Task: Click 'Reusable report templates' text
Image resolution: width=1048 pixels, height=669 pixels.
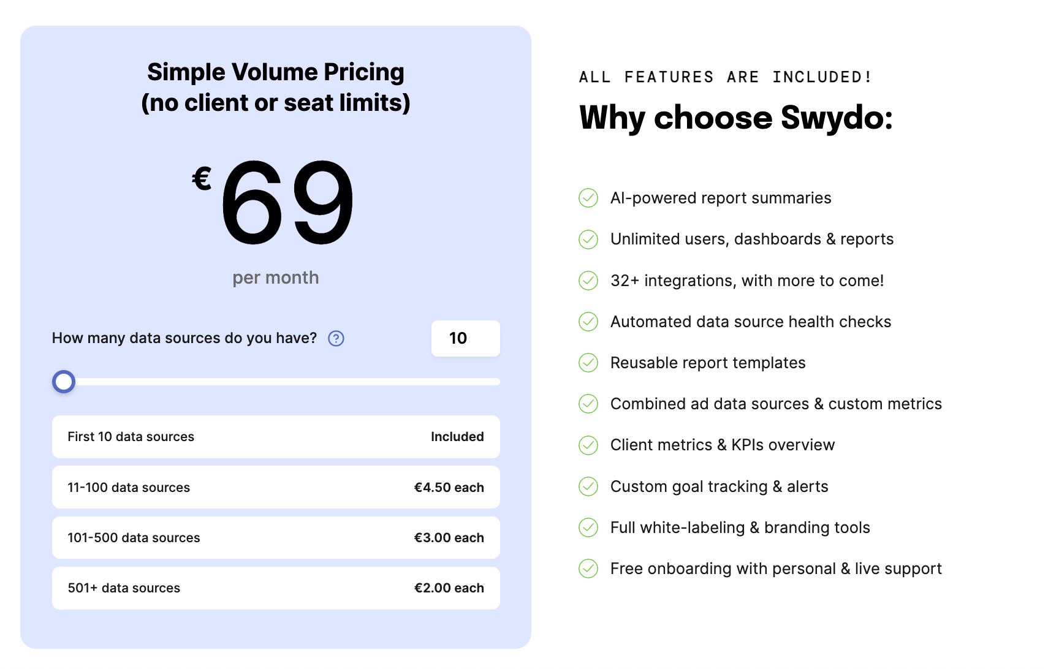Action: coord(708,363)
